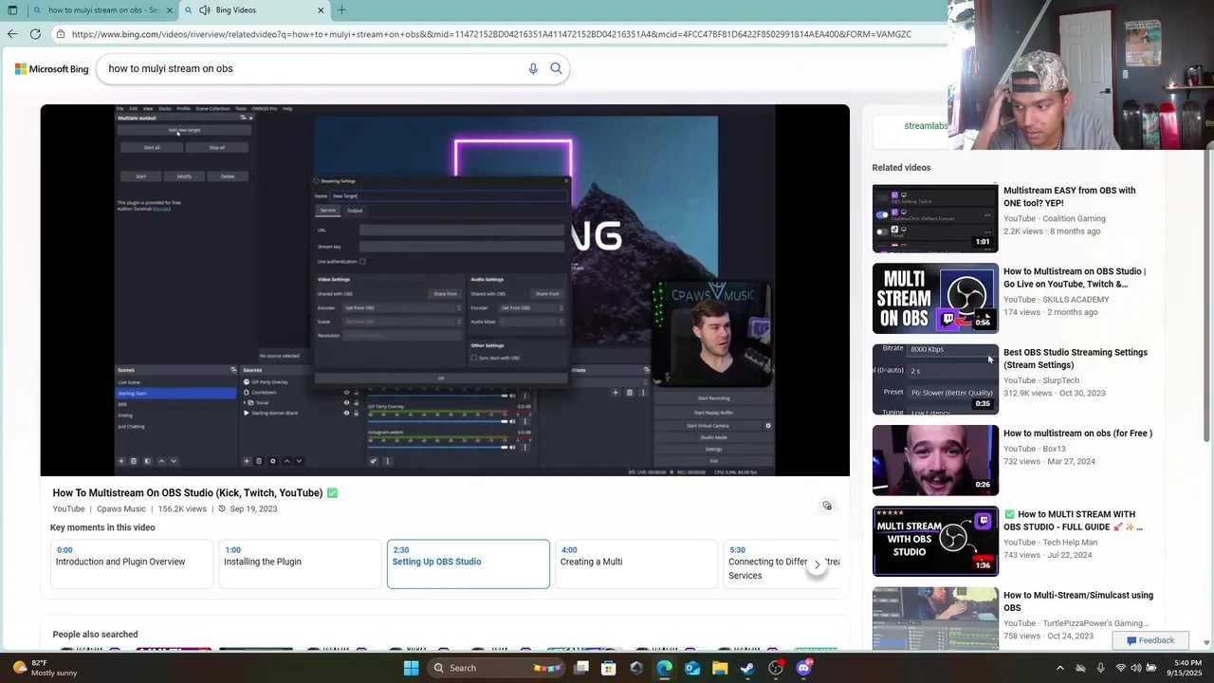Open Box13 multistream video thumbnail
The width and height of the screenshot is (1214, 683).
(935, 460)
